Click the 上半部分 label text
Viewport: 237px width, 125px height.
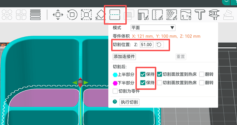(x=126, y=75)
